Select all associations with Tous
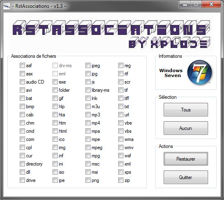The height and width of the screenshot is (200, 224). click(x=186, y=110)
